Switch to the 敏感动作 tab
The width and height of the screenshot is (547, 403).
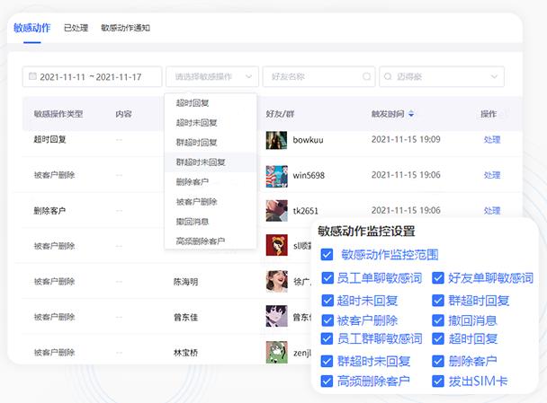(32, 28)
